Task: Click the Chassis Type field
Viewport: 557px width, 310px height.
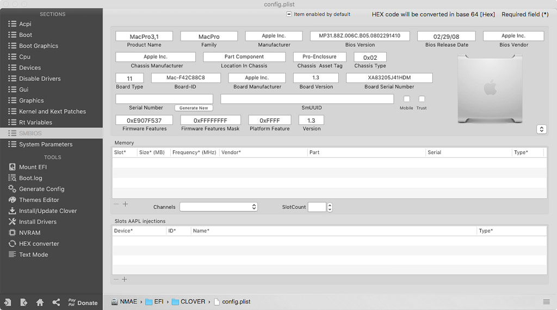Action: (370, 57)
